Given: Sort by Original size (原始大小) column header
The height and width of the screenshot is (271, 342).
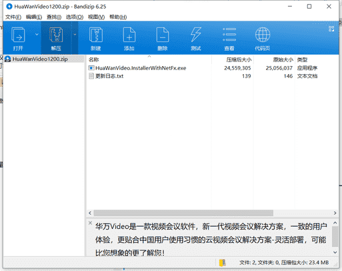Looking at the screenshot, I should pos(283,59).
